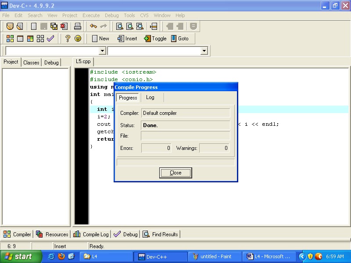Open the Compile Log bottom tab
The width and height of the screenshot is (351, 263).
[91, 235]
